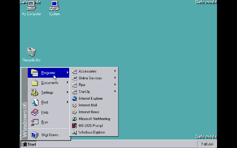Viewport: 237px width, 148px height.
Task: Click the Windows Explorer icon
Action: [x=74, y=132]
